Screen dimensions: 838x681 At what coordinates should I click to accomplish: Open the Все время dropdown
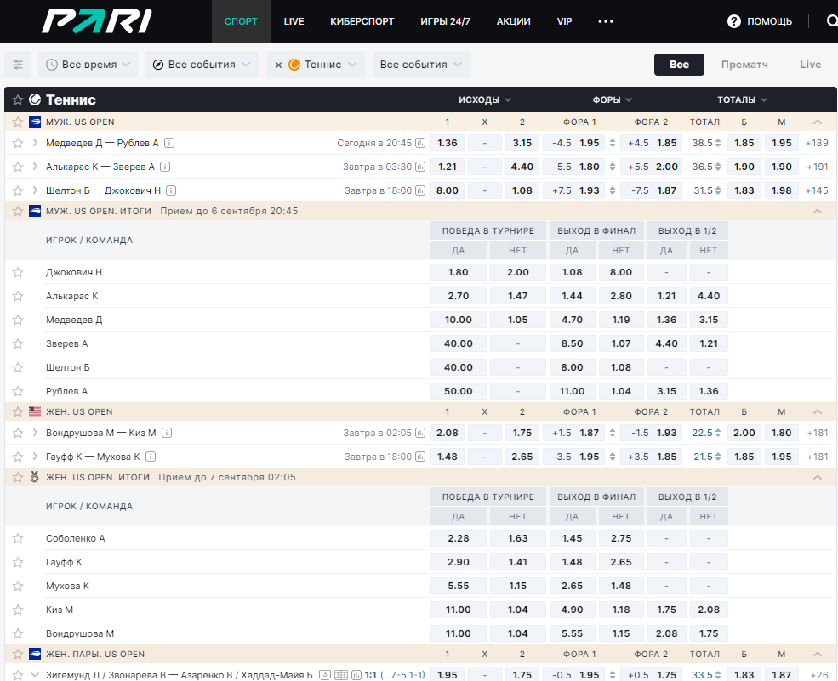[88, 65]
